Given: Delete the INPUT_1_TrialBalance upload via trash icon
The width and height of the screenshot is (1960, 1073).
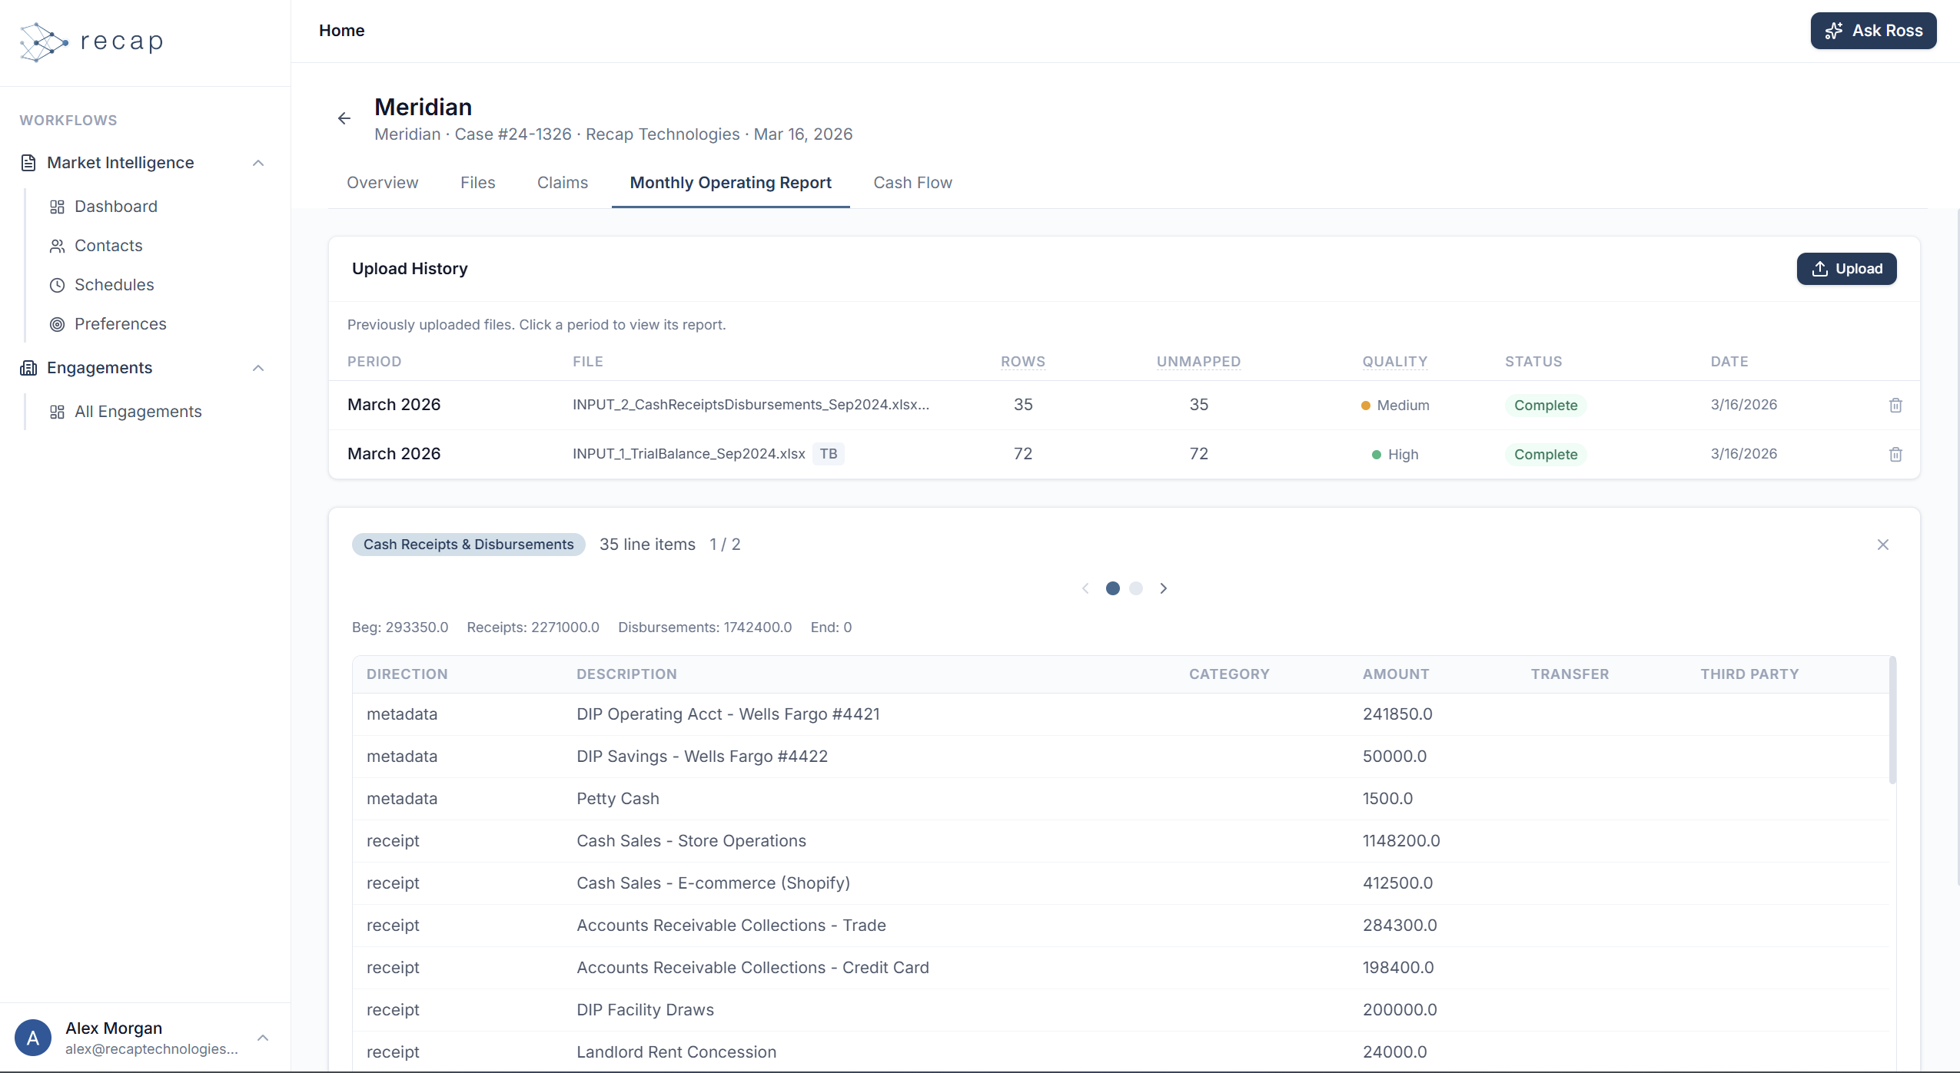Looking at the screenshot, I should pyautogui.click(x=1895, y=454).
